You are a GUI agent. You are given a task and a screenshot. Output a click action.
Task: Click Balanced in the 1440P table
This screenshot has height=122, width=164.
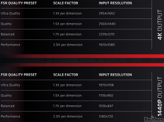point(8,106)
